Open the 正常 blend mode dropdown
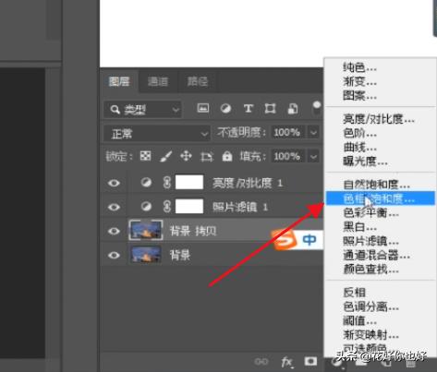This screenshot has width=437, height=372. click(157, 134)
